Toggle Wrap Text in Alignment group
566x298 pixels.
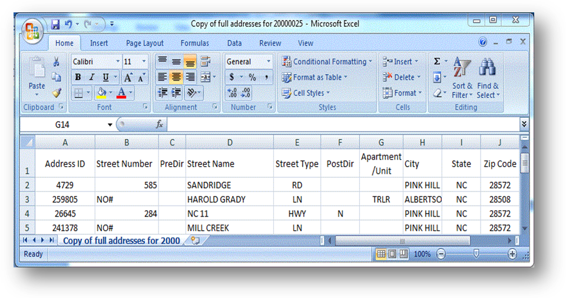(x=206, y=62)
